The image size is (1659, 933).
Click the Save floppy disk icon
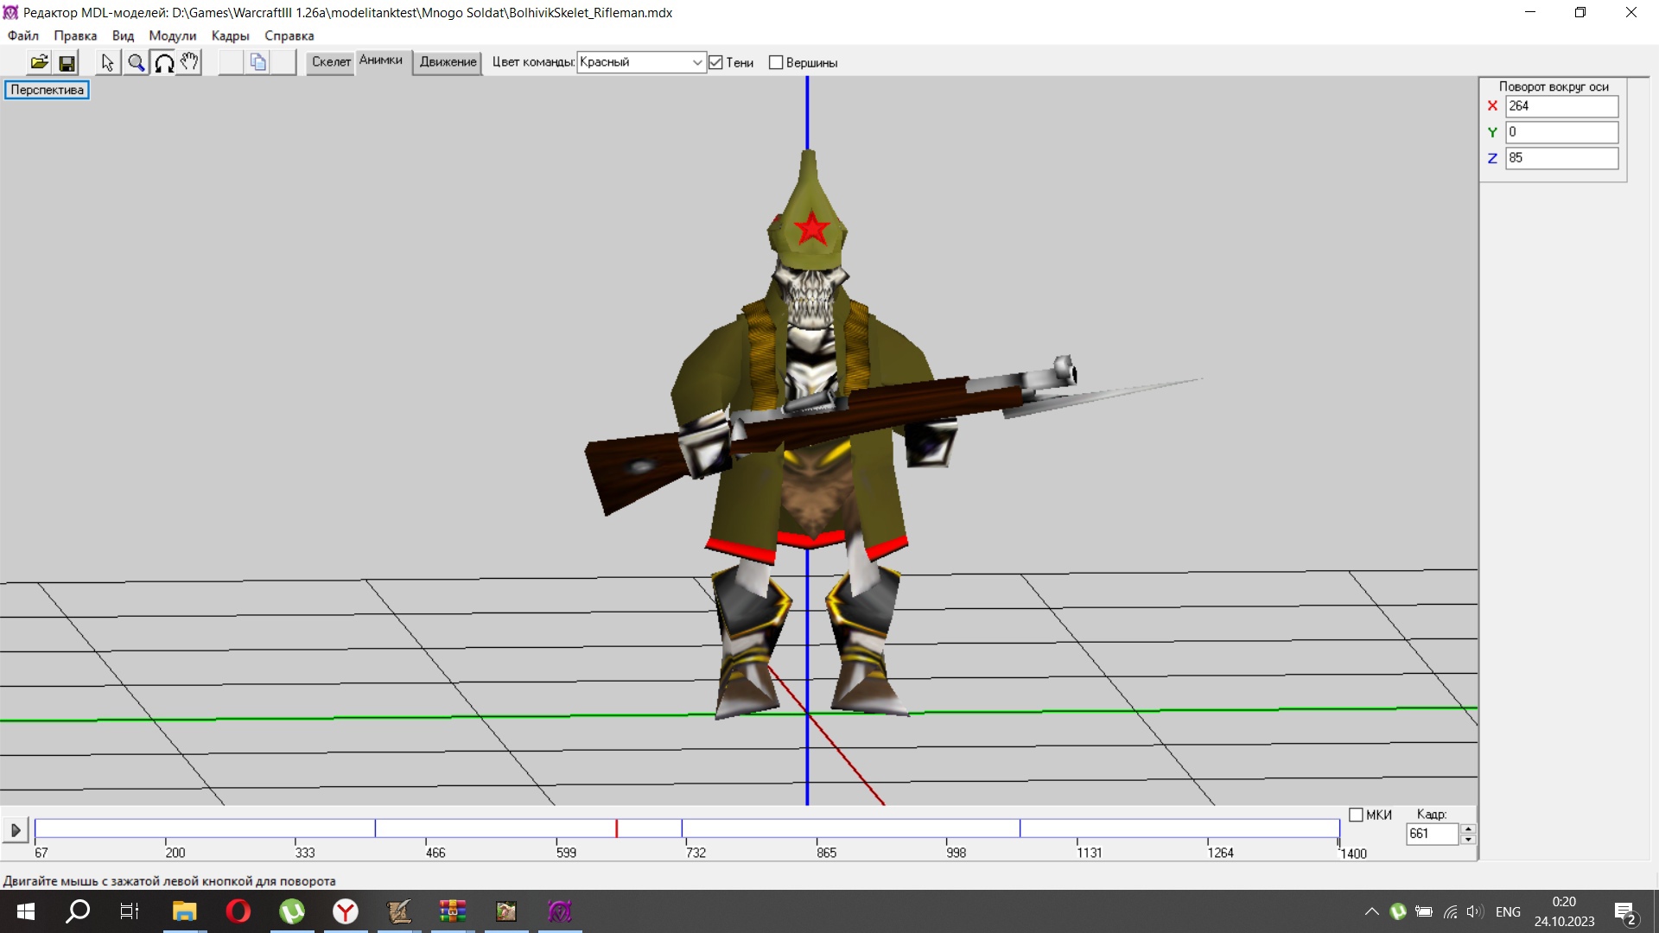(x=67, y=62)
